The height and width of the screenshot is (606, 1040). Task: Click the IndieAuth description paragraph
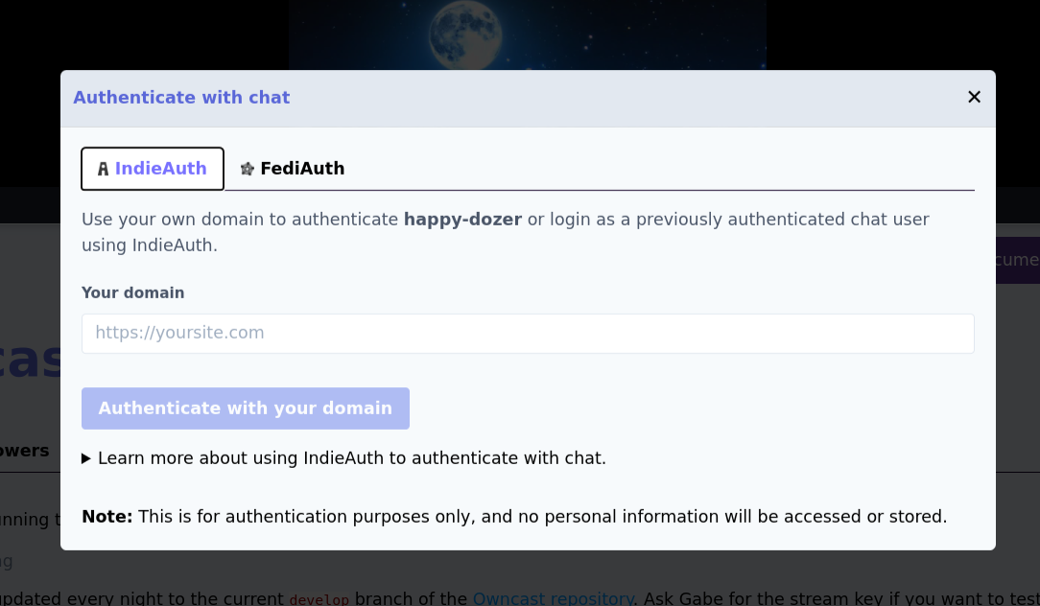click(x=505, y=232)
